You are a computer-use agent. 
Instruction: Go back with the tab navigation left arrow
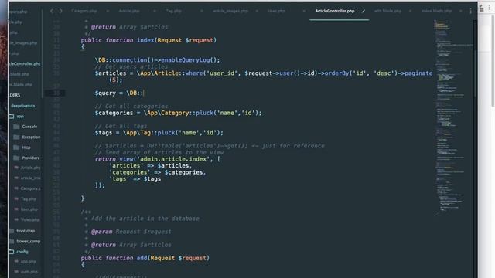52,11
